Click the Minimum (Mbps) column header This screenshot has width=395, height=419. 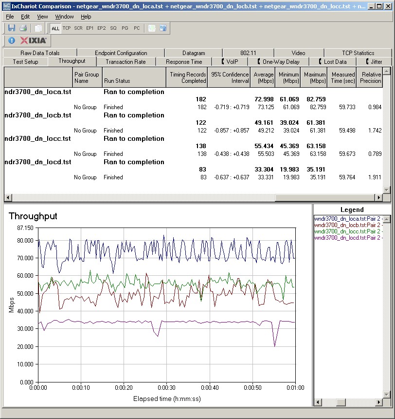pyautogui.click(x=287, y=77)
